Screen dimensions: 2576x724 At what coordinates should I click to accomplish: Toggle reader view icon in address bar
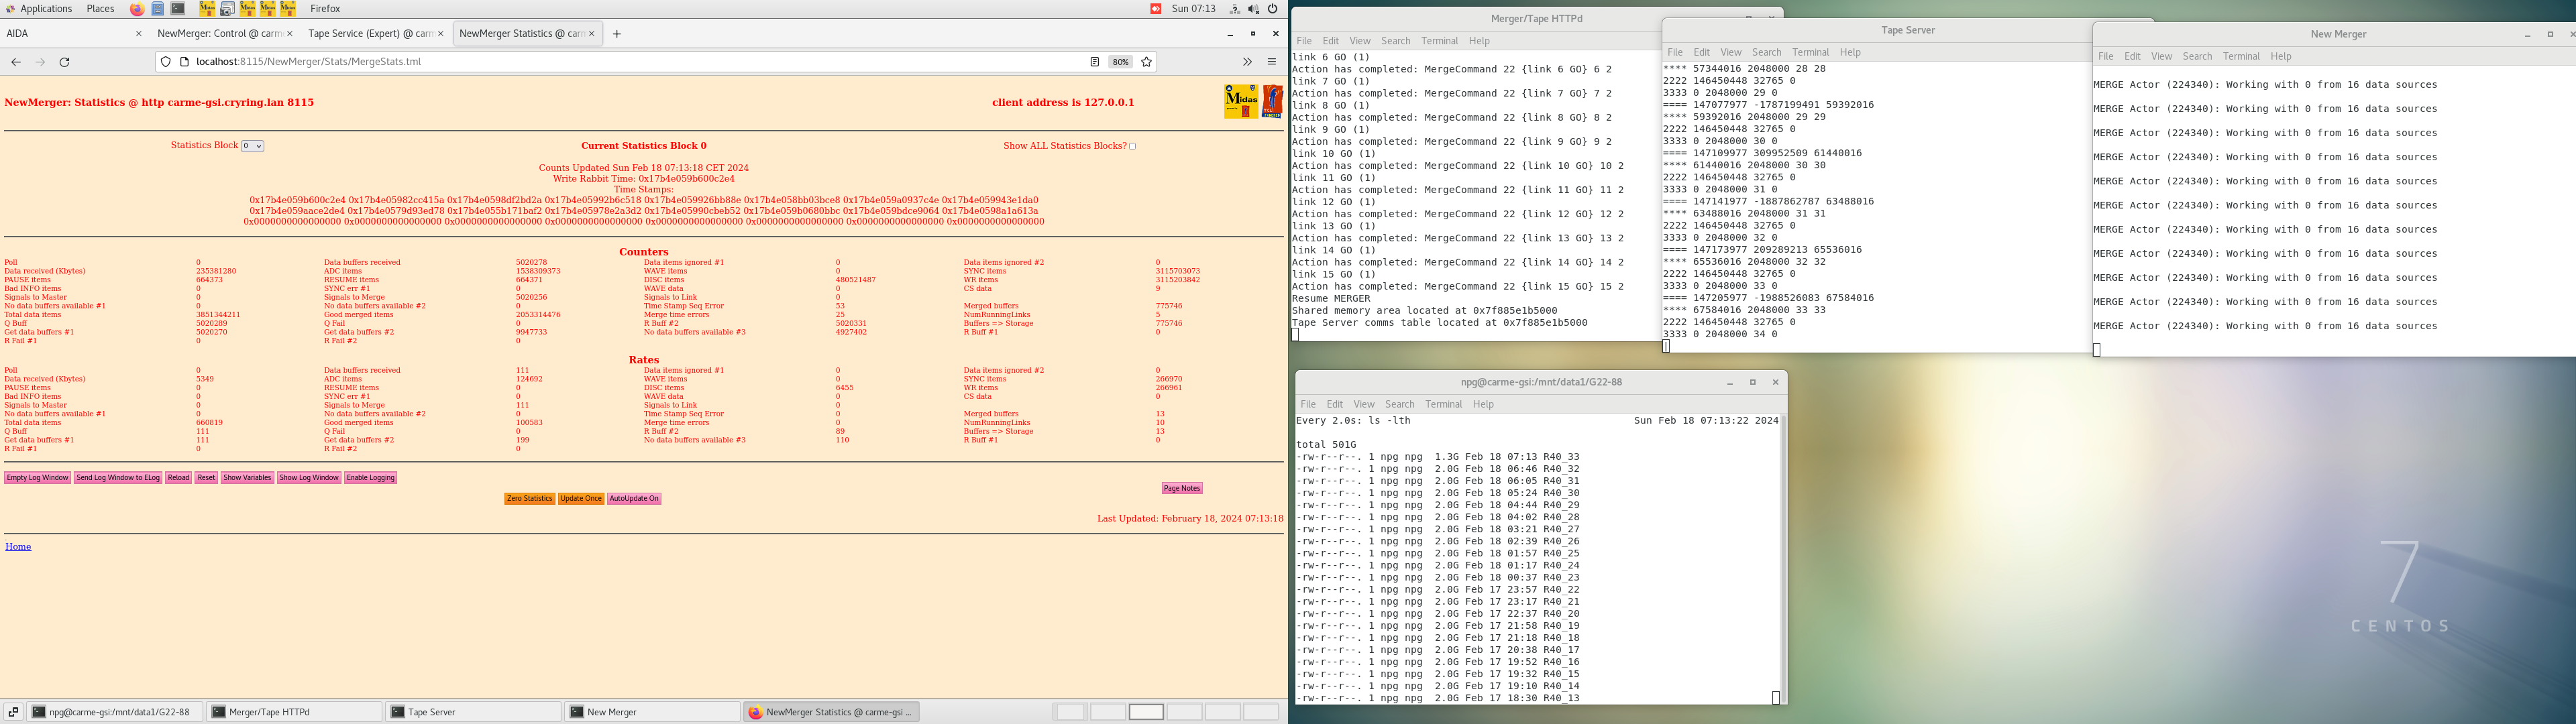click(1094, 62)
